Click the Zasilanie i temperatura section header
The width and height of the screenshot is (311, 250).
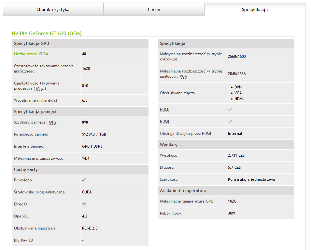226,191
